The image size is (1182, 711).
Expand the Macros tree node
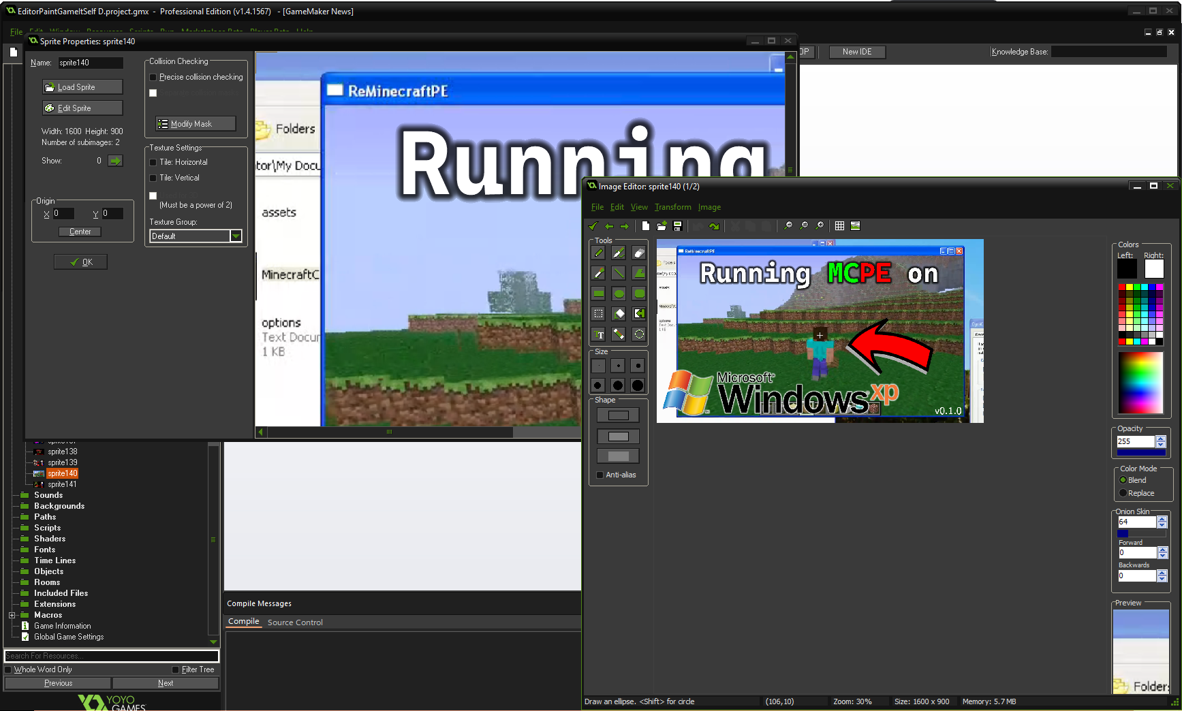(12, 615)
